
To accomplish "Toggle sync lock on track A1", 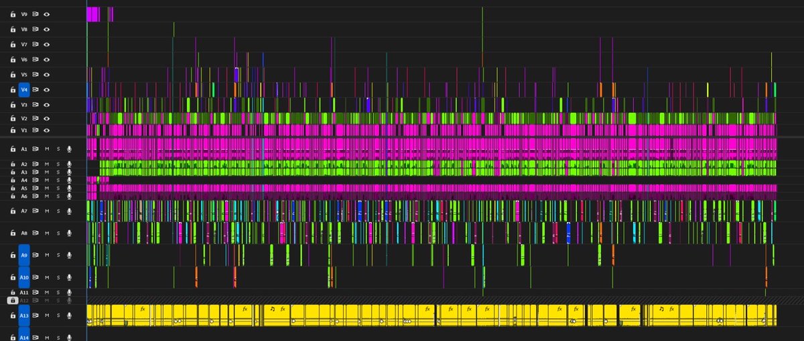I will point(36,150).
